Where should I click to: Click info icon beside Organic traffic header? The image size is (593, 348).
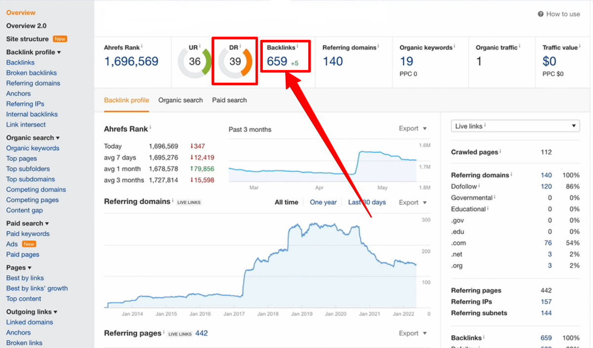tap(520, 46)
